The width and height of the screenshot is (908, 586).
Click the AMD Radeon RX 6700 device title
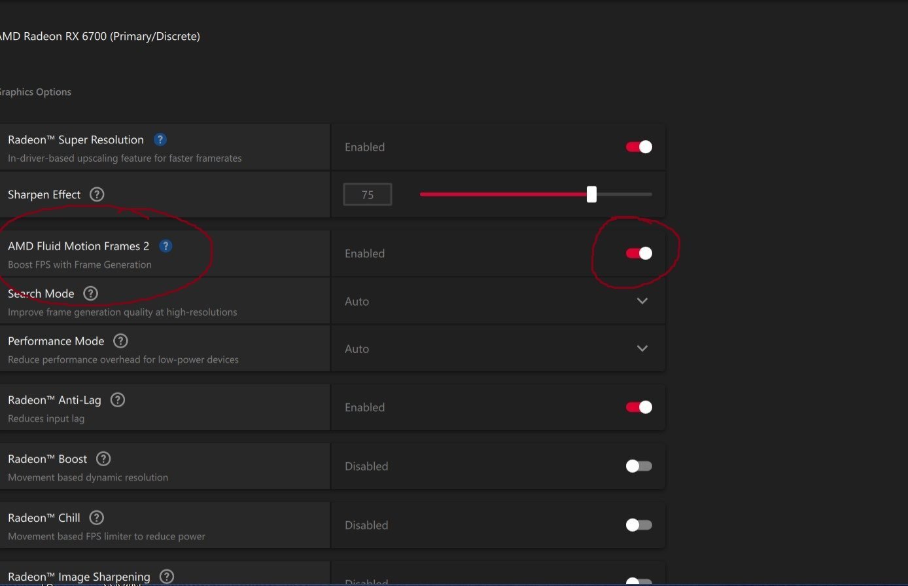(x=99, y=37)
